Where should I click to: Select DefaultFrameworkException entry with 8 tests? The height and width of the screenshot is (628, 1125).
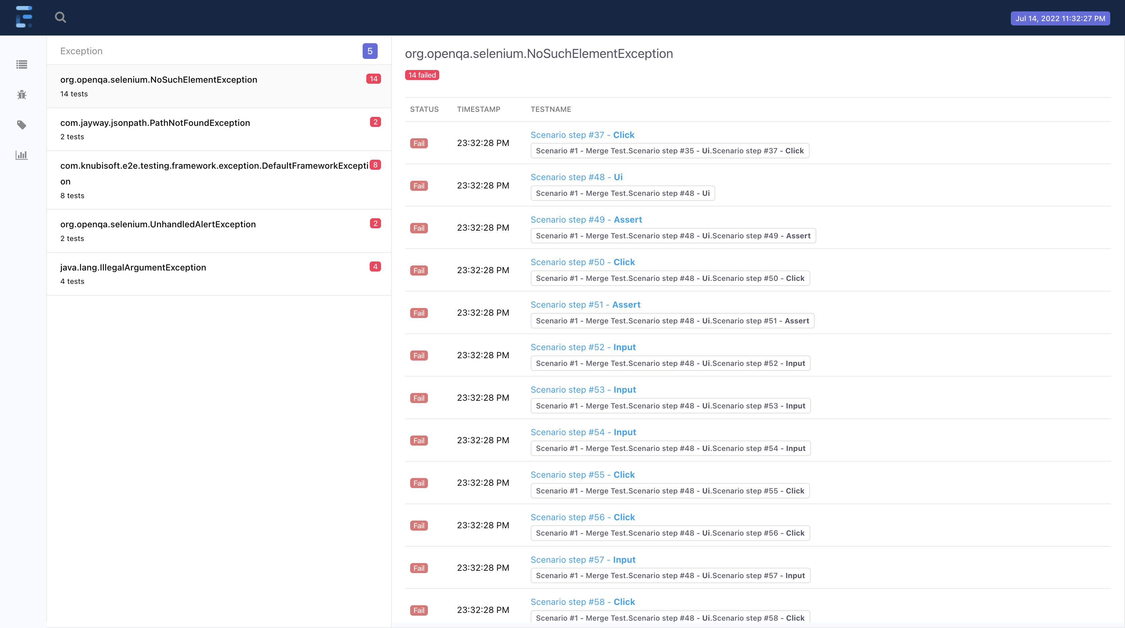219,180
